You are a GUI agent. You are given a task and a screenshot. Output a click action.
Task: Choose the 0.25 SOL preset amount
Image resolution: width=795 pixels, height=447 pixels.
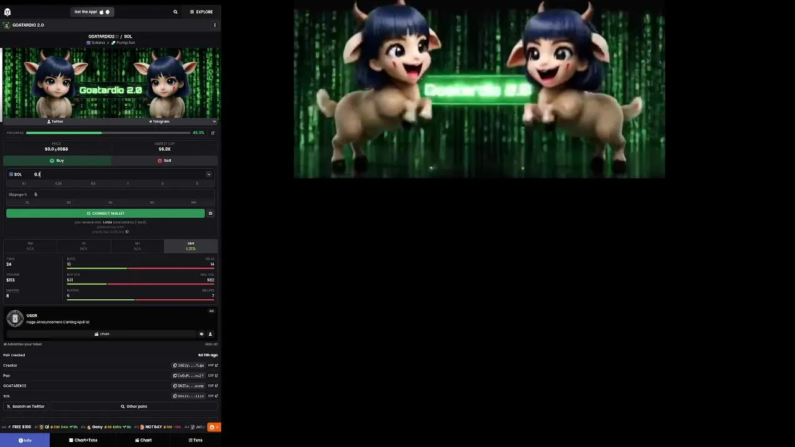pyautogui.click(x=58, y=184)
